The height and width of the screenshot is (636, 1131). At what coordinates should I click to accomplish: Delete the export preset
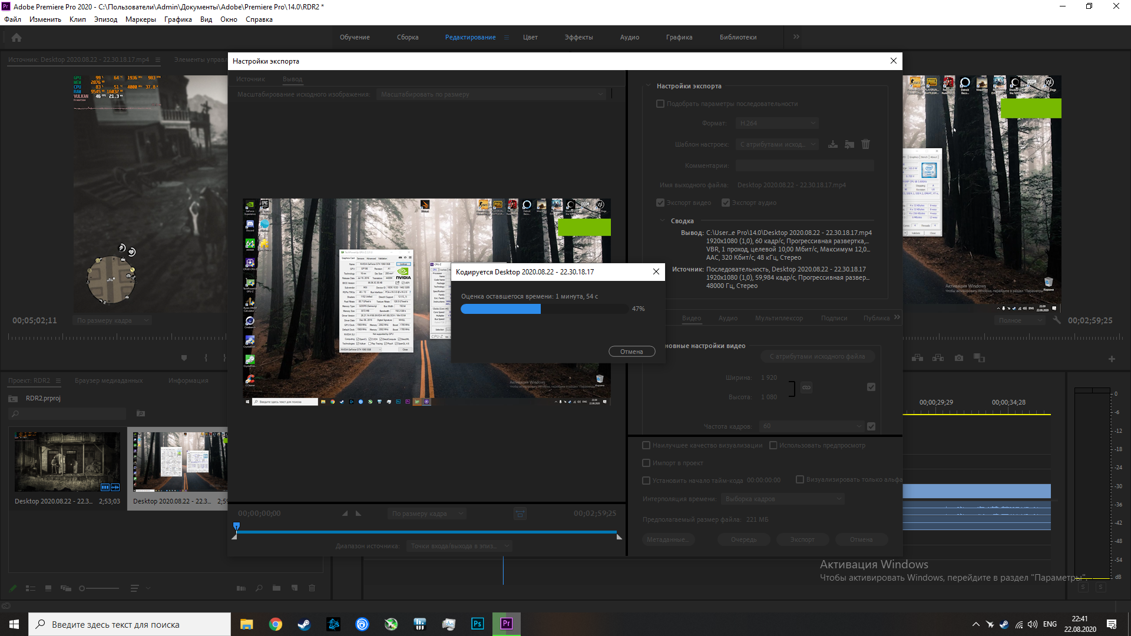865,144
